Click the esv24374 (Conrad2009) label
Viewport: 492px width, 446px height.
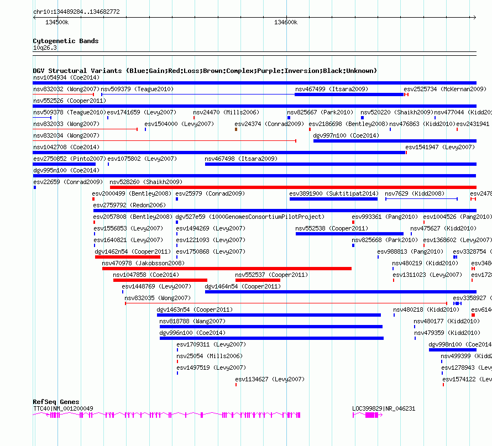pos(269,124)
